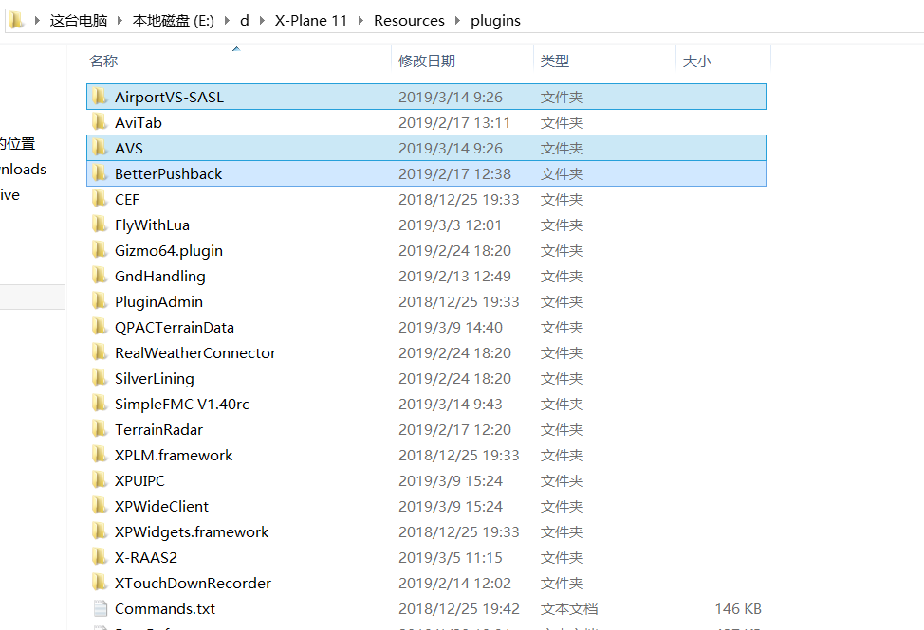Click the 2019/2/13 12:49 date of GndHandling
This screenshot has width=924, height=630.
click(x=454, y=276)
